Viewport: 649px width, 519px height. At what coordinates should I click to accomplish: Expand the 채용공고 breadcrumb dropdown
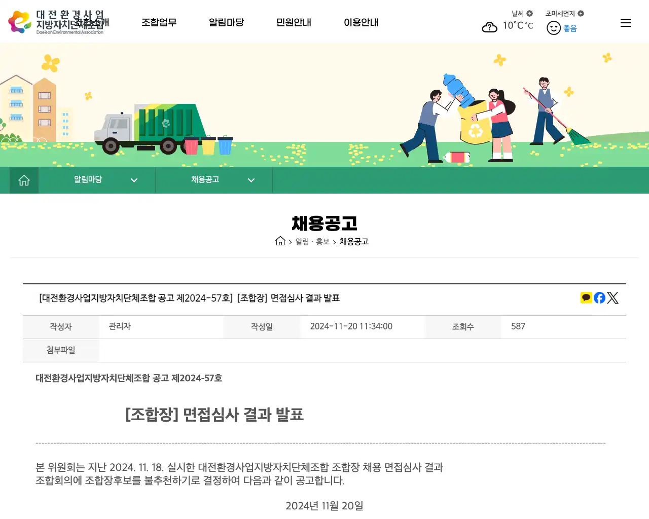click(251, 180)
